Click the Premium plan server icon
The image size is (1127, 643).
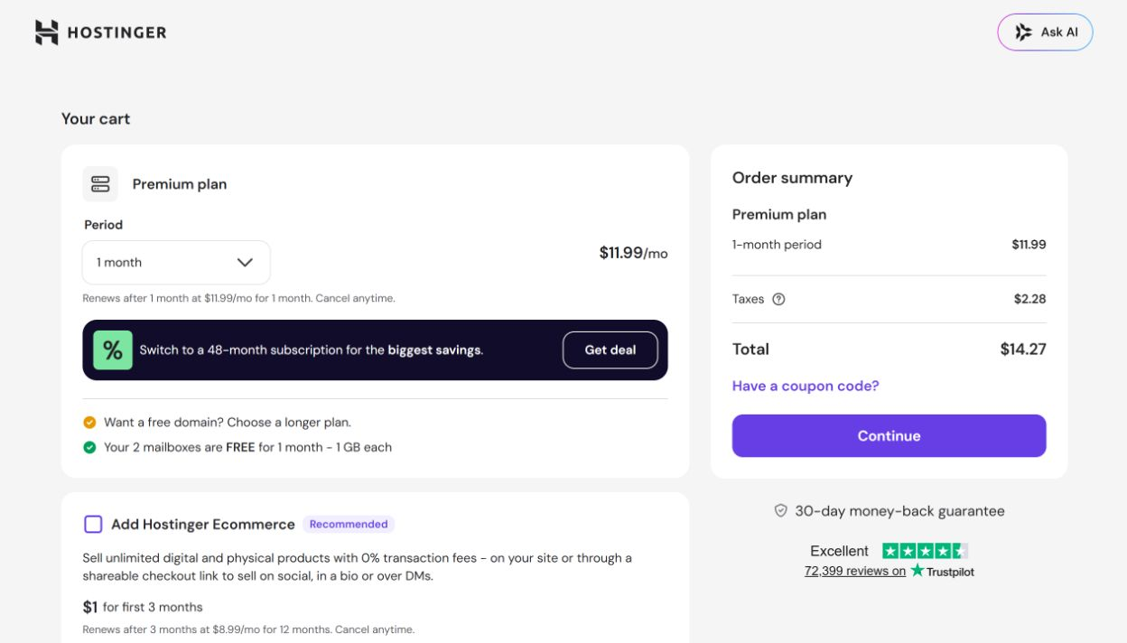(100, 184)
